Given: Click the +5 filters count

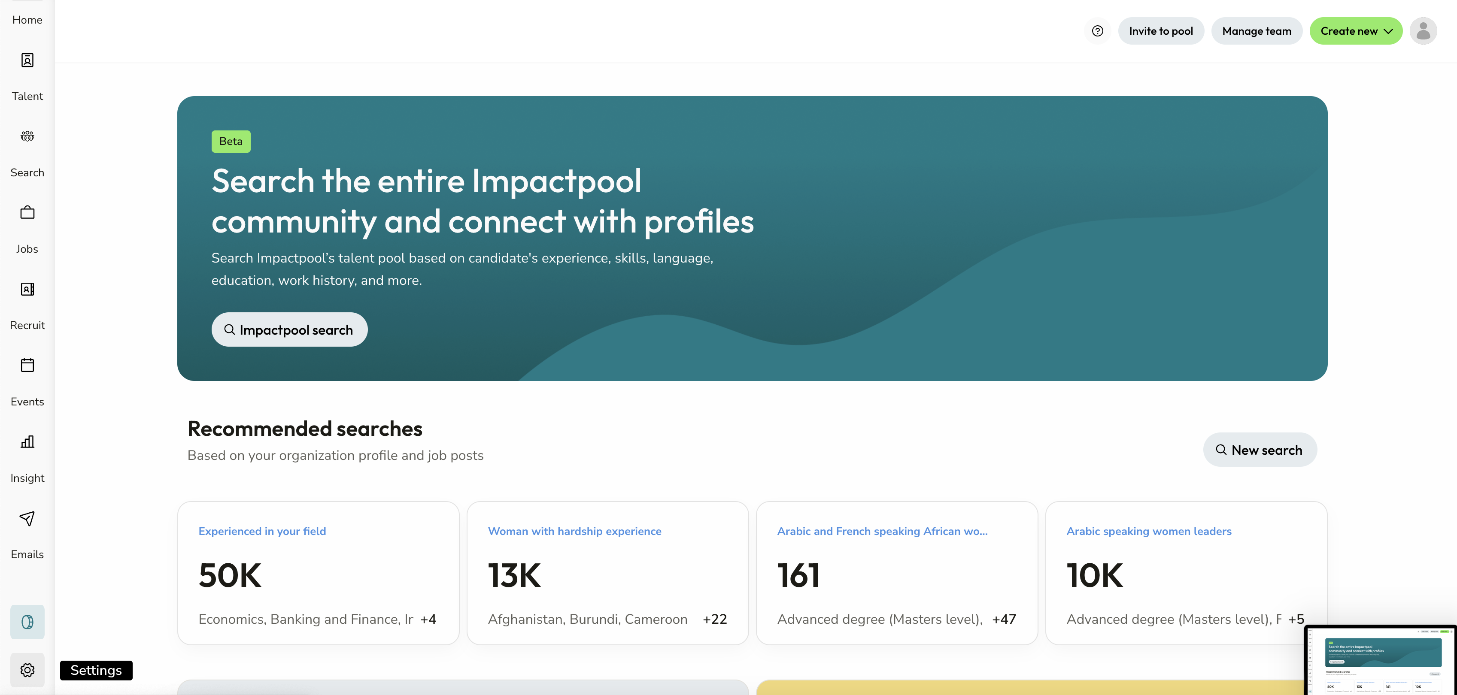Looking at the screenshot, I should pos(1296,619).
